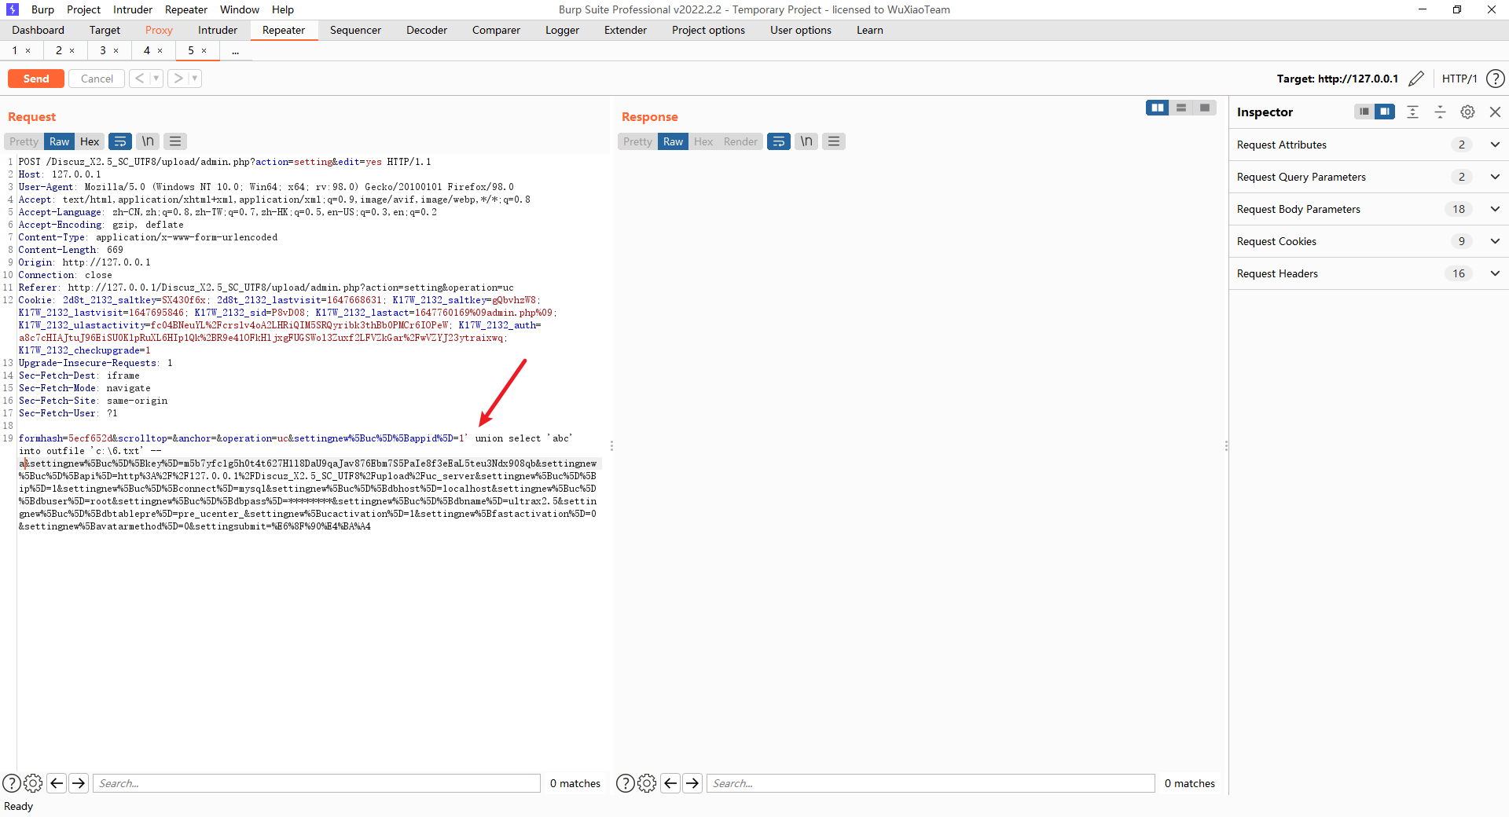Click the Cancel button
This screenshot has height=817, width=1509.
(x=97, y=79)
